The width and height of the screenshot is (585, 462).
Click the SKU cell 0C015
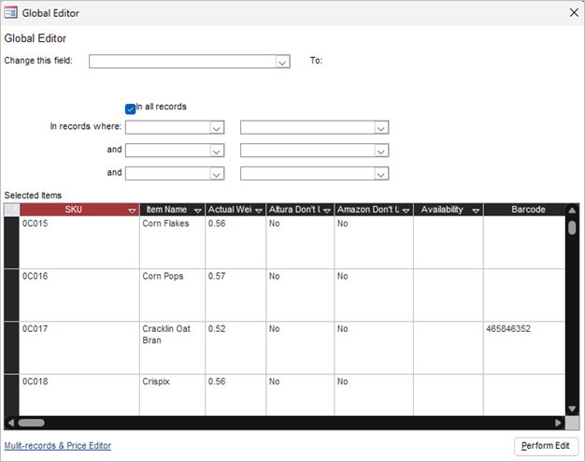point(79,242)
